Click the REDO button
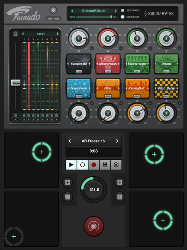 point(57,19)
